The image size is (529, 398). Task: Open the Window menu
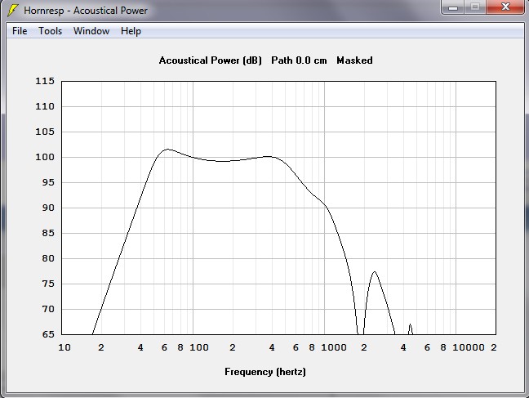pos(91,31)
